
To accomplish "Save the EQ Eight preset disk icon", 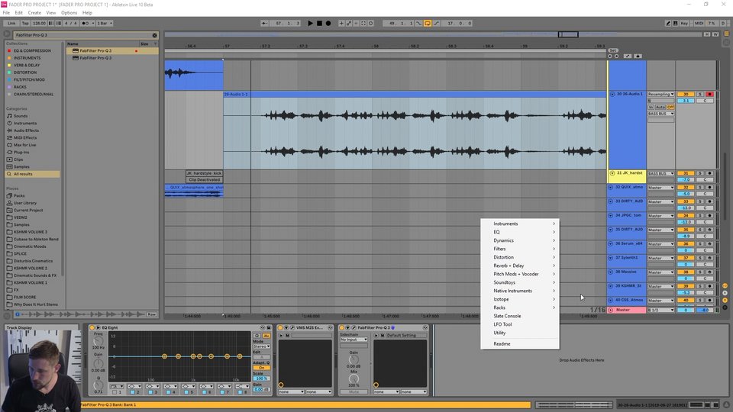I will pos(268,327).
